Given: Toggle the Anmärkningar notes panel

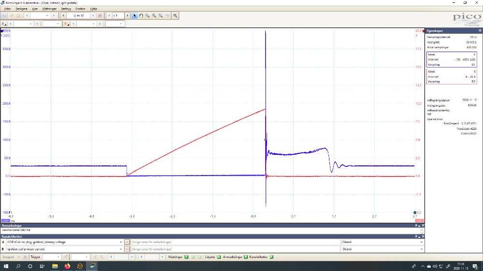Looking at the screenshot, I should click(245, 257).
